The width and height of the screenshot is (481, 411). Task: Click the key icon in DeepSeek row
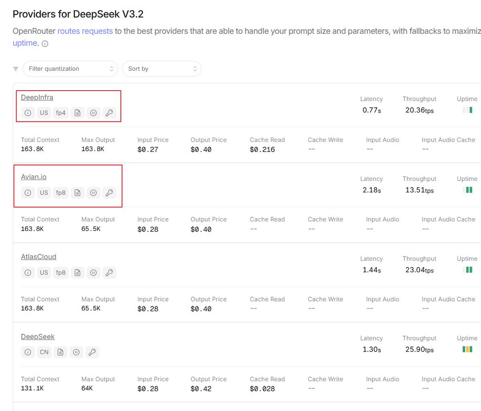coord(92,352)
